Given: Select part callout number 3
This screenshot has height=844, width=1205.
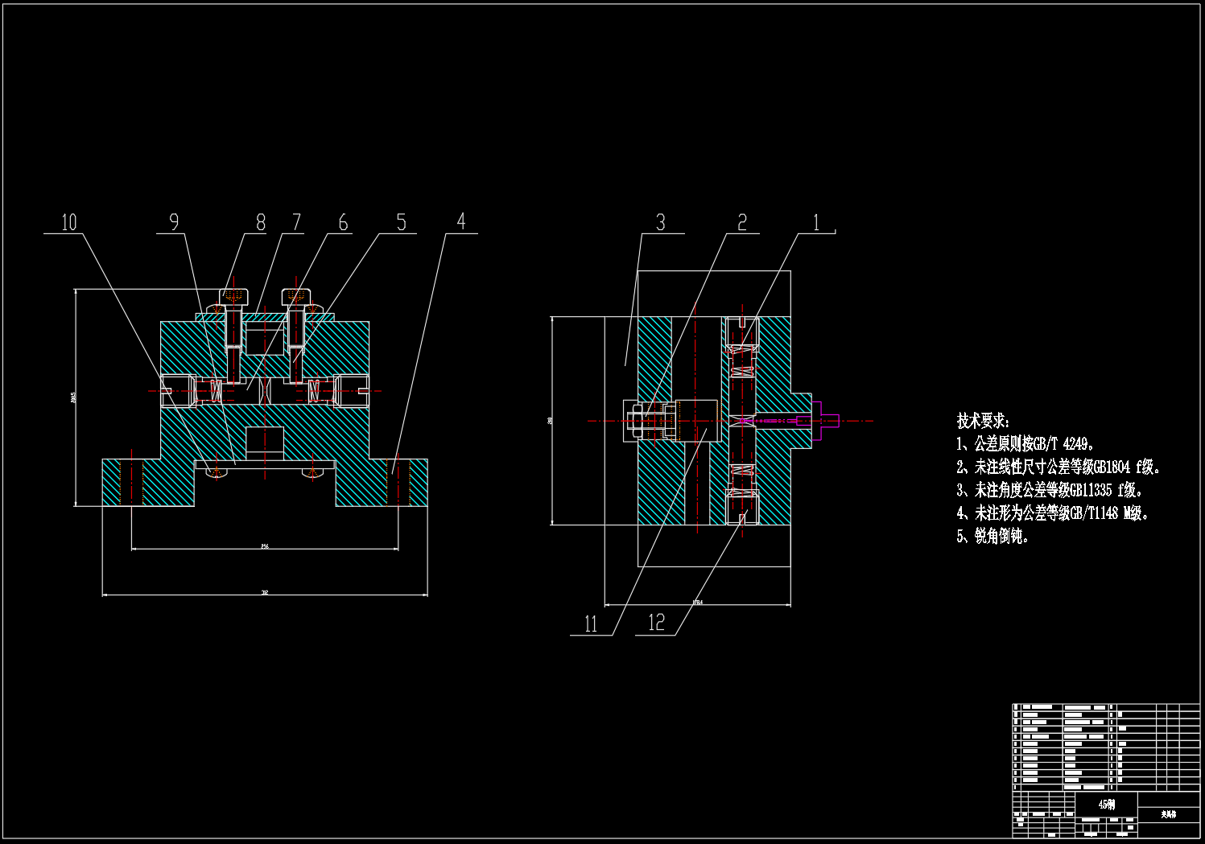Looking at the screenshot, I should (661, 222).
